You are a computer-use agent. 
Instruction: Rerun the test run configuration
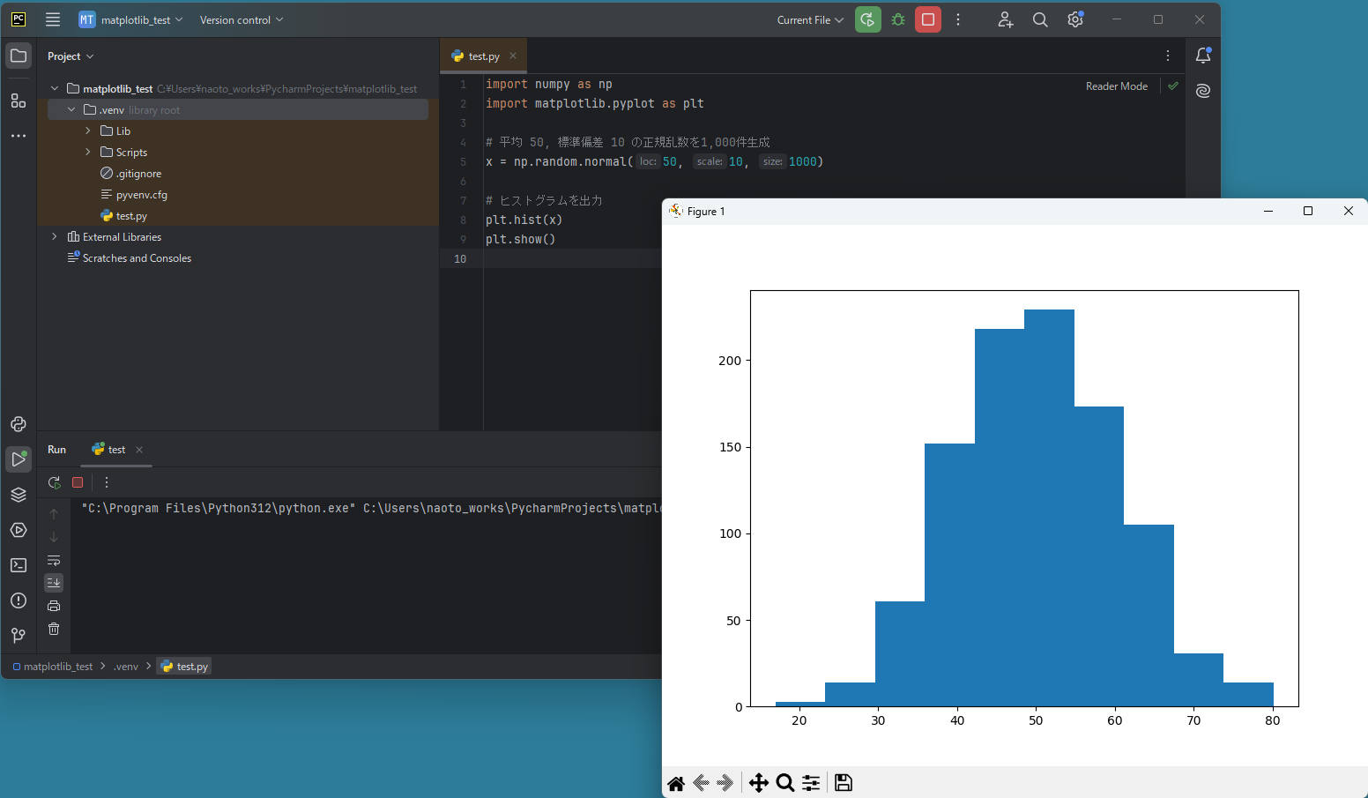click(54, 482)
